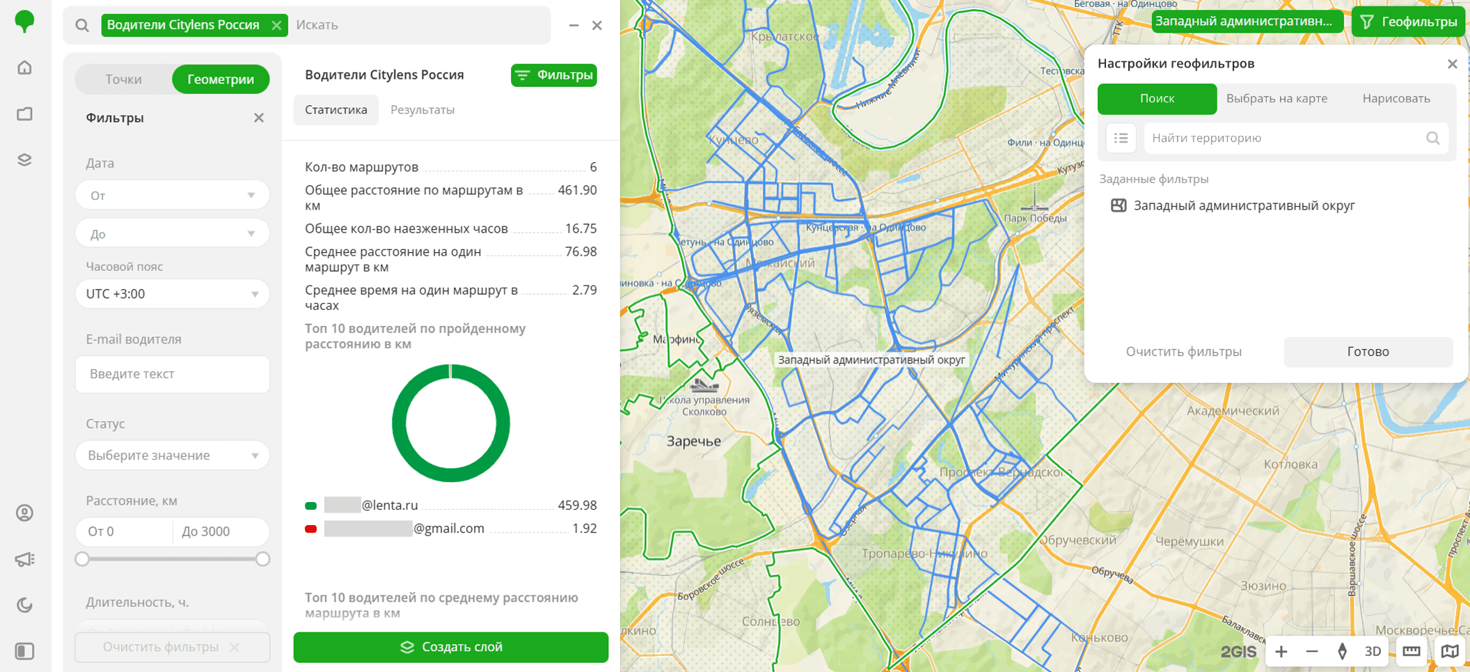Click the right distance slider handle
Image resolution: width=1470 pixels, height=672 pixels.
point(262,559)
